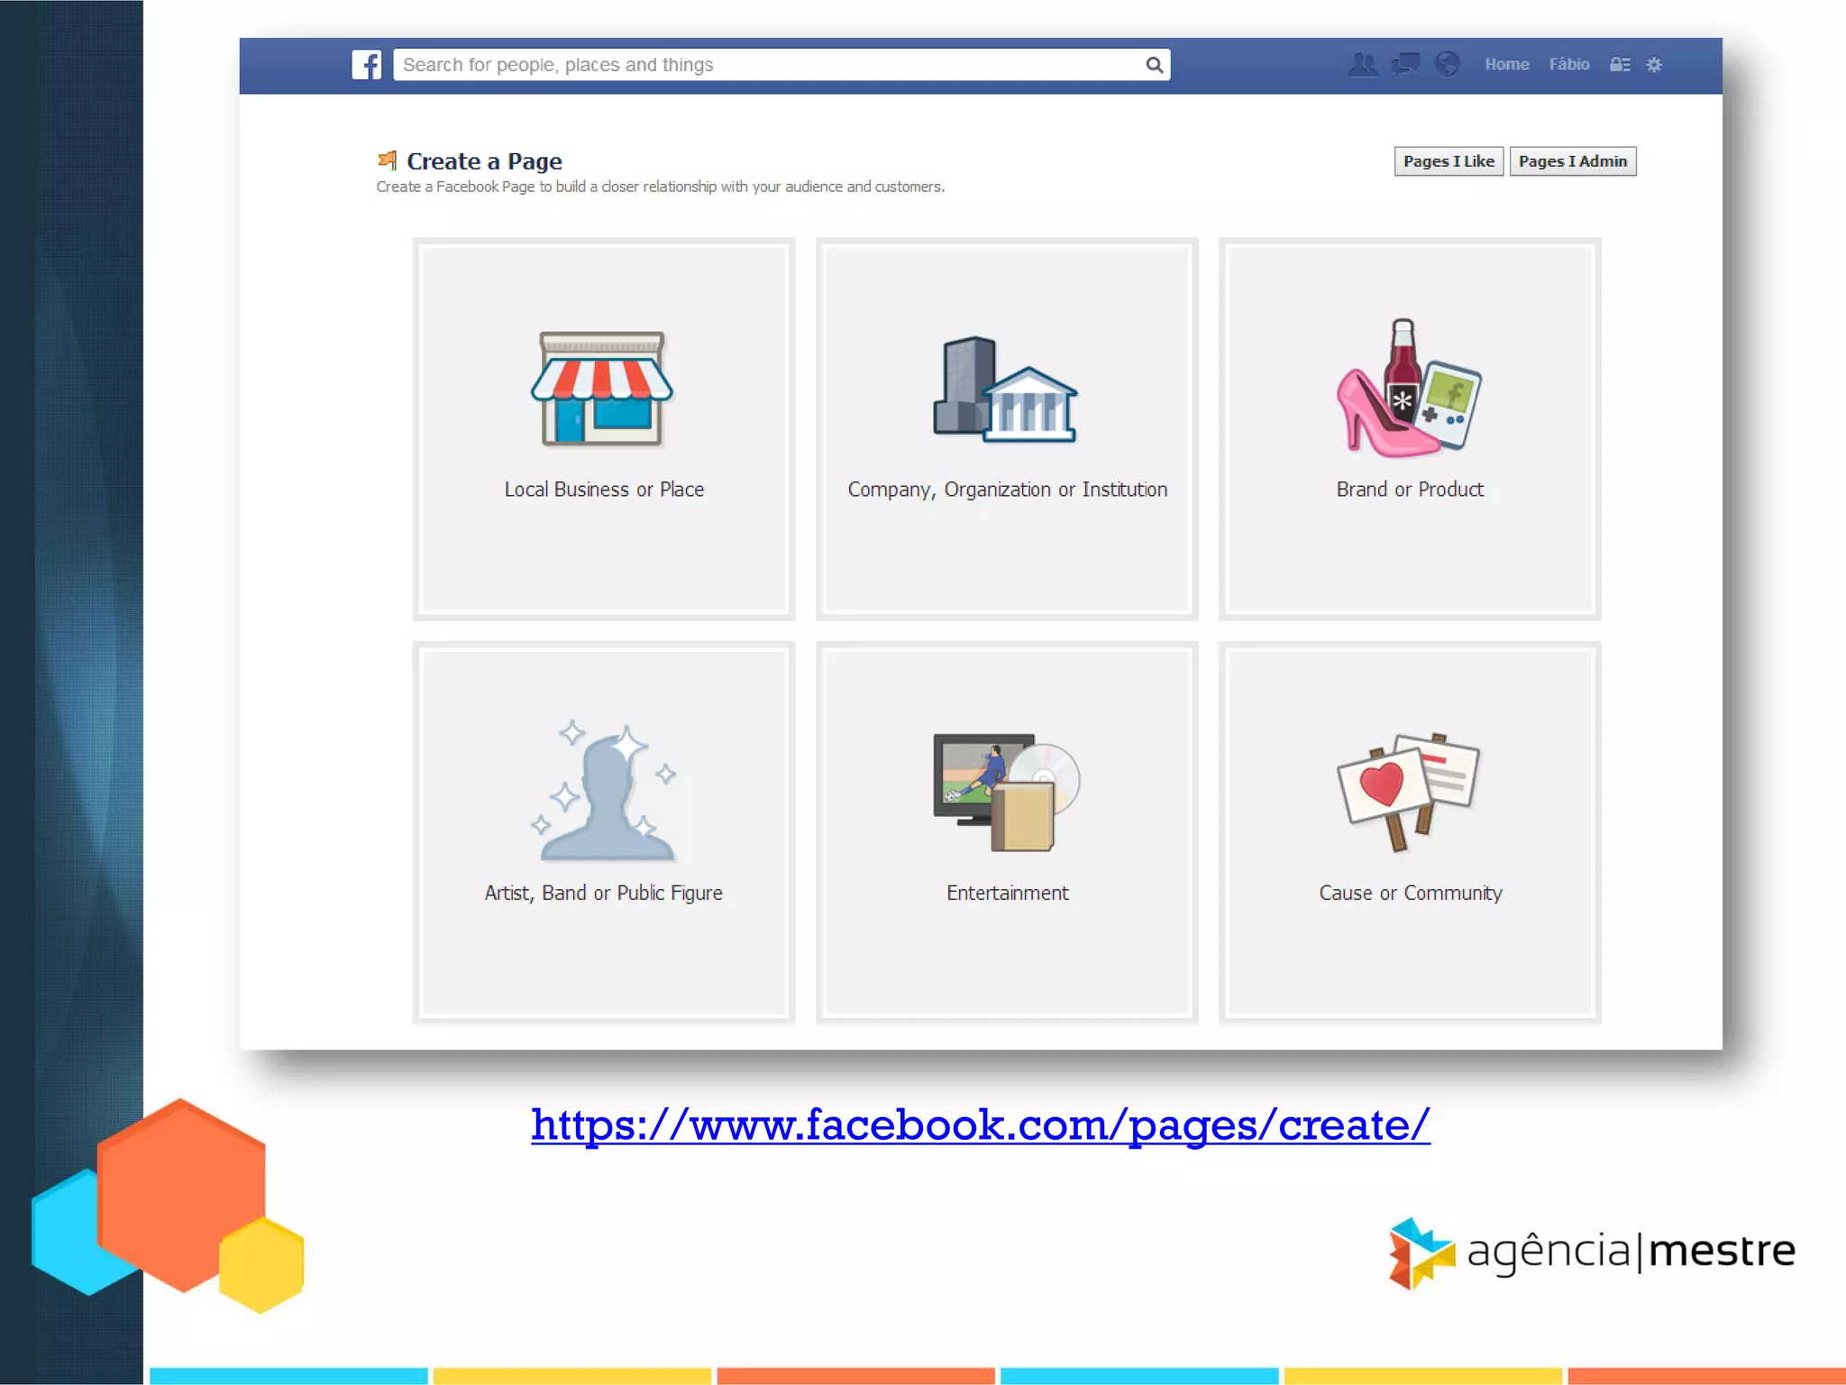
Task: Open Fábio profile link
Action: 1569,65
